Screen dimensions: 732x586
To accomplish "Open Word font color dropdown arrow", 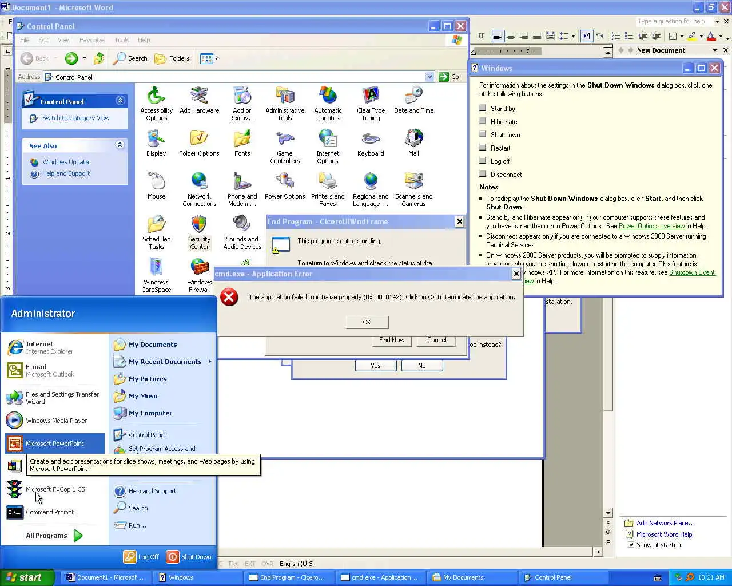I will tap(721, 36).
